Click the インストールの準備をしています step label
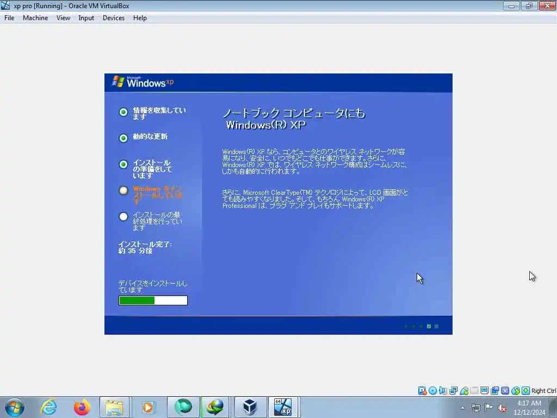 coord(152,169)
